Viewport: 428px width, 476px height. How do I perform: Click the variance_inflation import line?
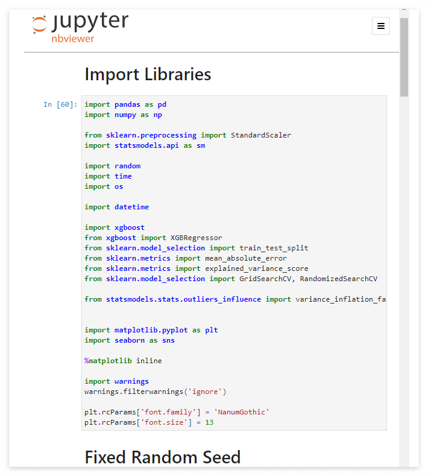(x=235, y=299)
